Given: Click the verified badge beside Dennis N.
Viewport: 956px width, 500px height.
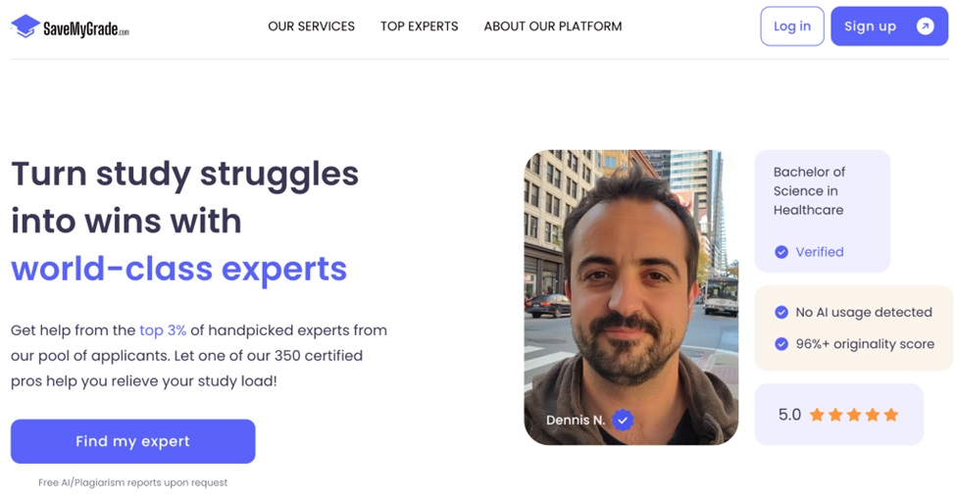Looking at the screenshot, I should (623, 420).
